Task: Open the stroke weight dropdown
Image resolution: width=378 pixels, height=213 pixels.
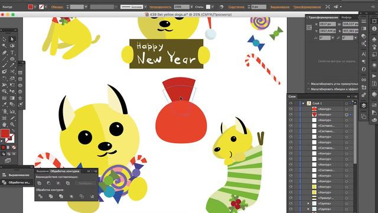Action: [x=86, y=7]
